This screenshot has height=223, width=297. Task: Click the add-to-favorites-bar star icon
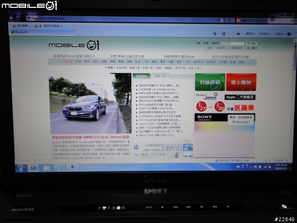tap(36, 26)
